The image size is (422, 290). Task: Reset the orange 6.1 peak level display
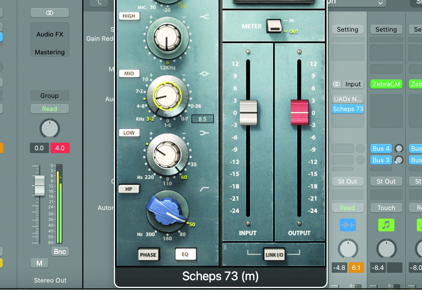click(356, 268)
